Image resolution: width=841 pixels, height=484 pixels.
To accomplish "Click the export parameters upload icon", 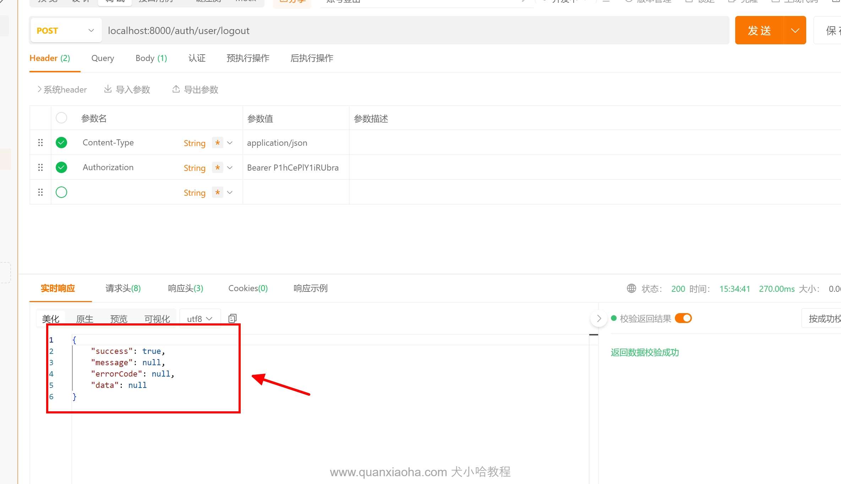I will tap(176, 89).
